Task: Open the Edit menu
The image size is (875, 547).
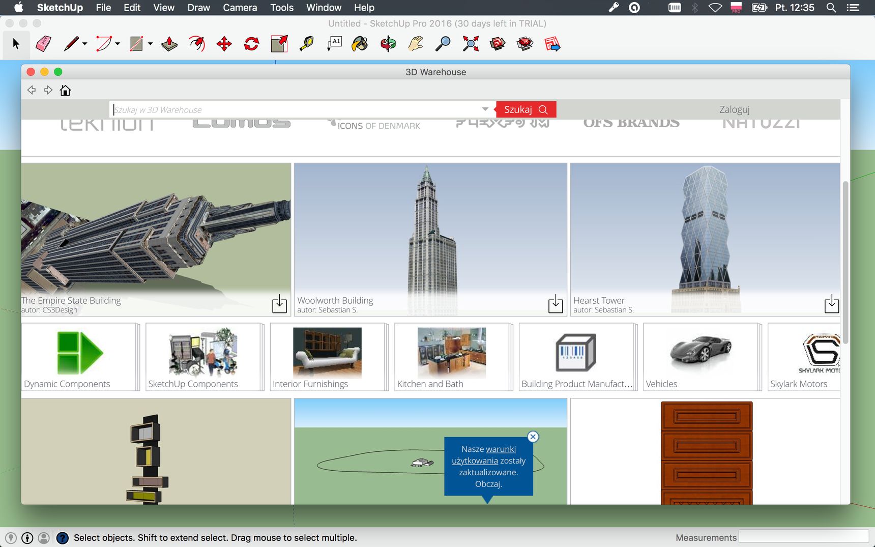Action: coord(132,8)
